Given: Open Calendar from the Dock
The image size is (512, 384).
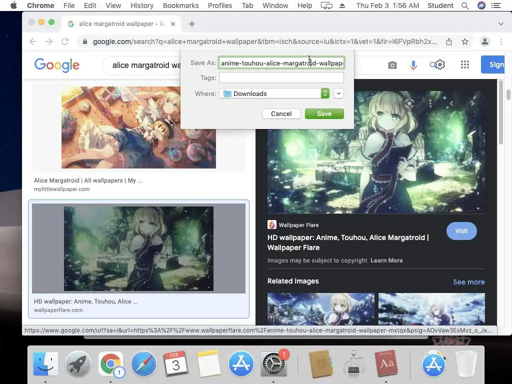Looking at the screenshot, I should 176,363.
